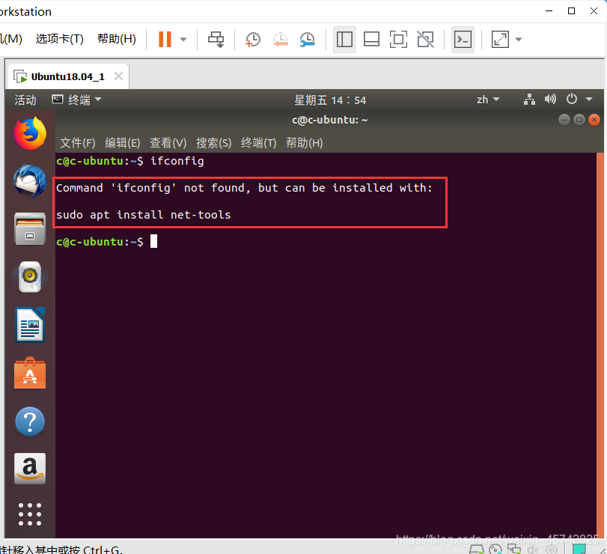Click the 活动 Activities button
Image resolution: width=607 pixels, height=554 pixels.
point(25,99)
